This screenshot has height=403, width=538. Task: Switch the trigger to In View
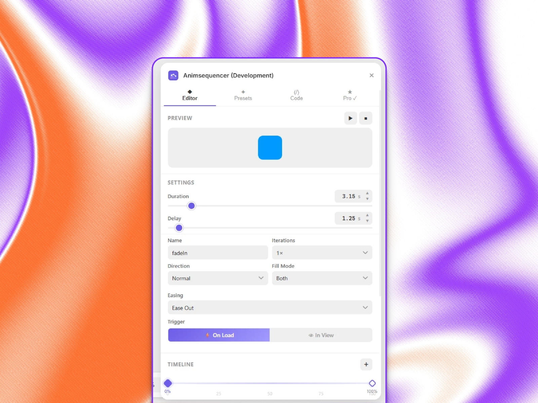321,335
